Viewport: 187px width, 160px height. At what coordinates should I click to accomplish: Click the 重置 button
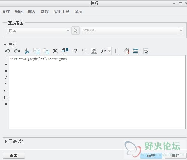pyautogui.click(x=14, y=156)
